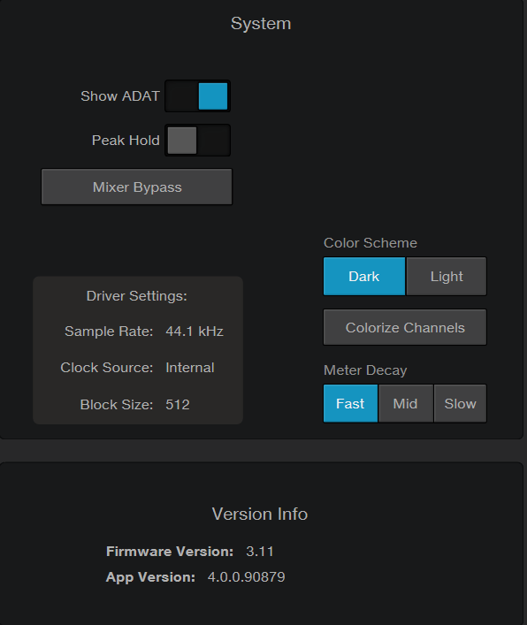Set Meter Decay to Fast
The image size is (527, 625).
[x=350, y=403]
